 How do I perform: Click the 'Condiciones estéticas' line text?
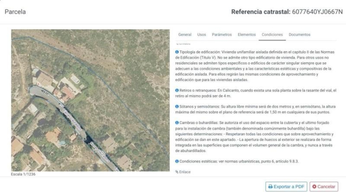pos(239,161)
